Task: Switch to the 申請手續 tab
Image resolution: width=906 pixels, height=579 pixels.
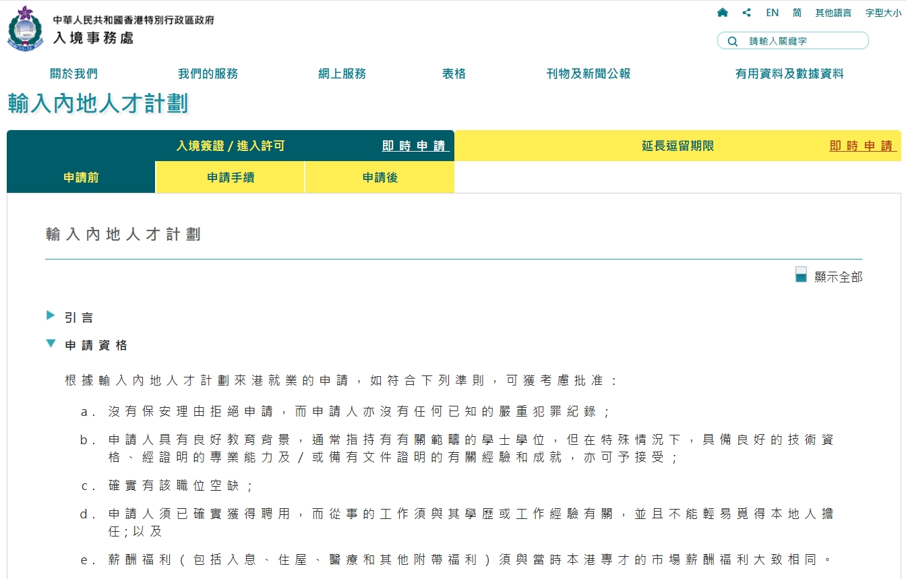Action: pyautogui.click(x=229, y=177)
